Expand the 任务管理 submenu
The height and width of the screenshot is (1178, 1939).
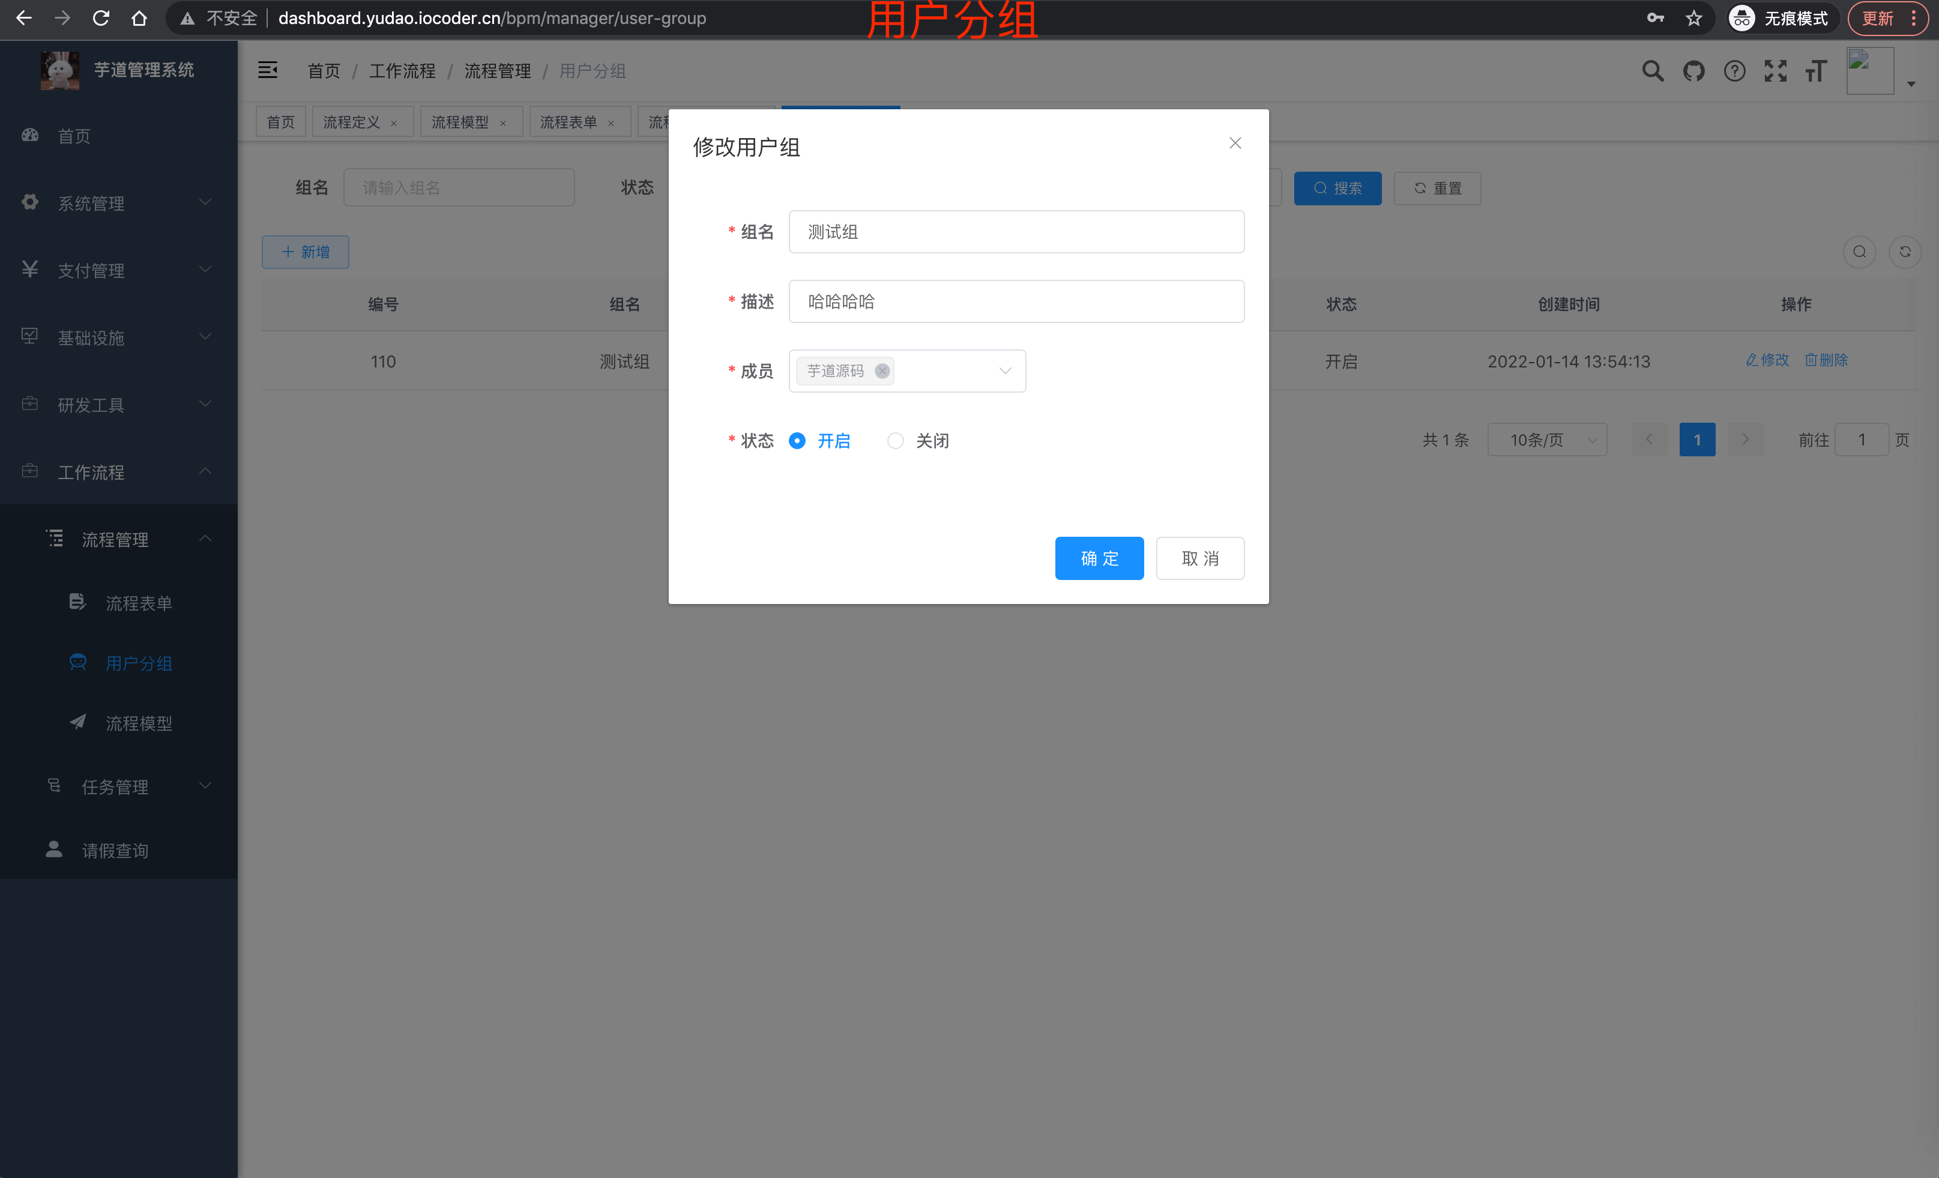119,786
